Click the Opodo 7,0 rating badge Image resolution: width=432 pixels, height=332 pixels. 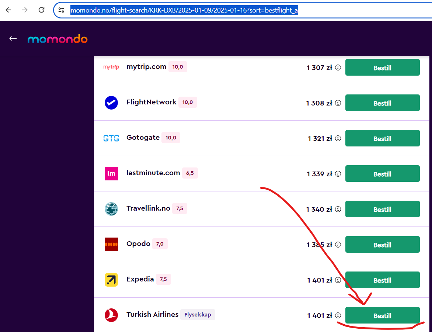click(160, 244)
